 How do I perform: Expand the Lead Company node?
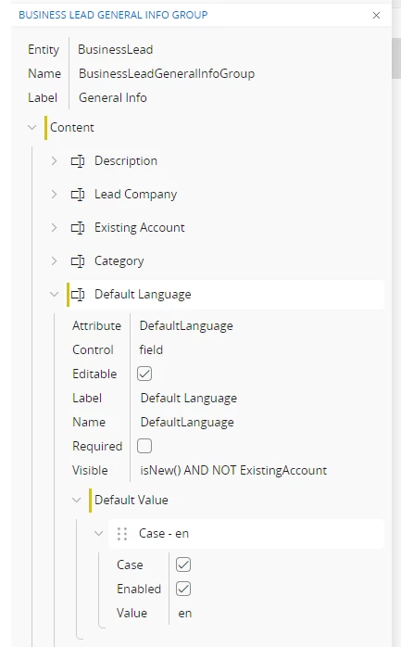(x=54, y=195)
